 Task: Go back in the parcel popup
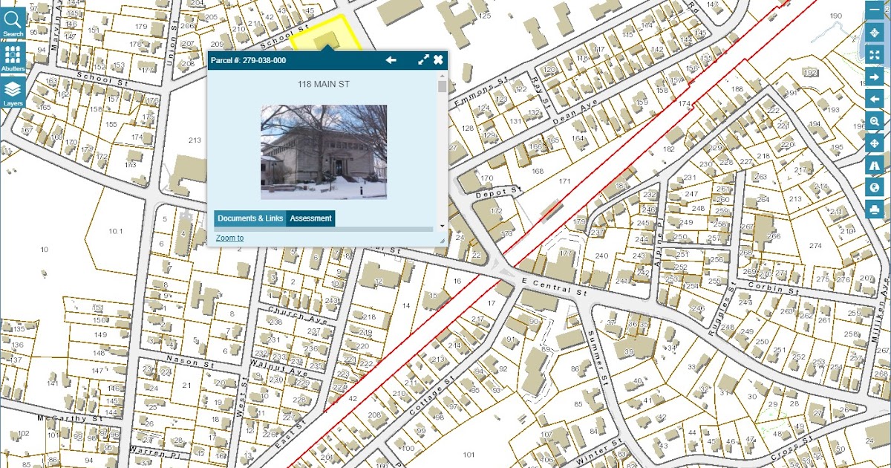tap(391, 60)
